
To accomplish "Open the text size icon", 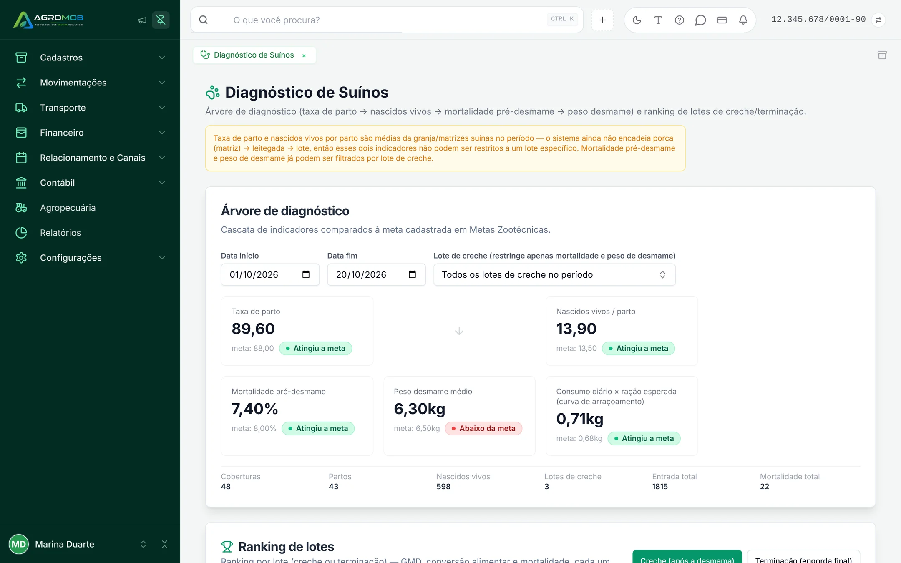I will 658,20.
